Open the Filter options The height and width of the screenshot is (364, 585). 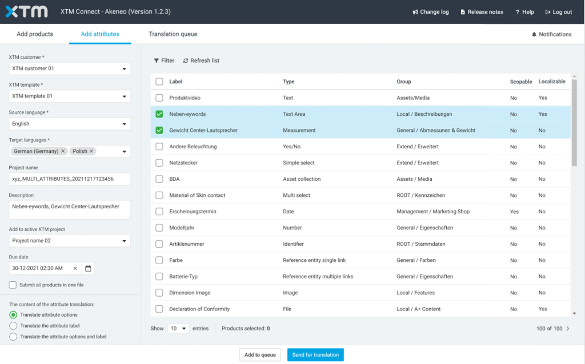[164, 60]
